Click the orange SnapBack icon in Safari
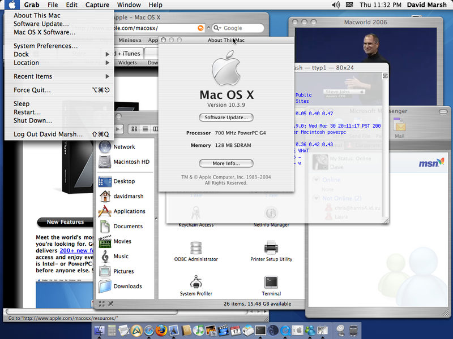Viewport: 453px width, 339px height. [200, 28]
